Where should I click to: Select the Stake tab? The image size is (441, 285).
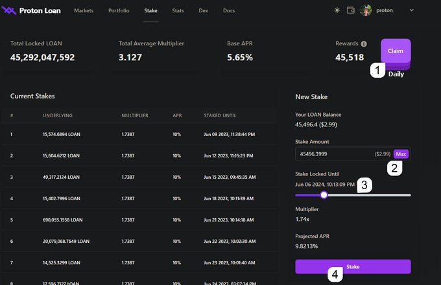tap(150, 10)
